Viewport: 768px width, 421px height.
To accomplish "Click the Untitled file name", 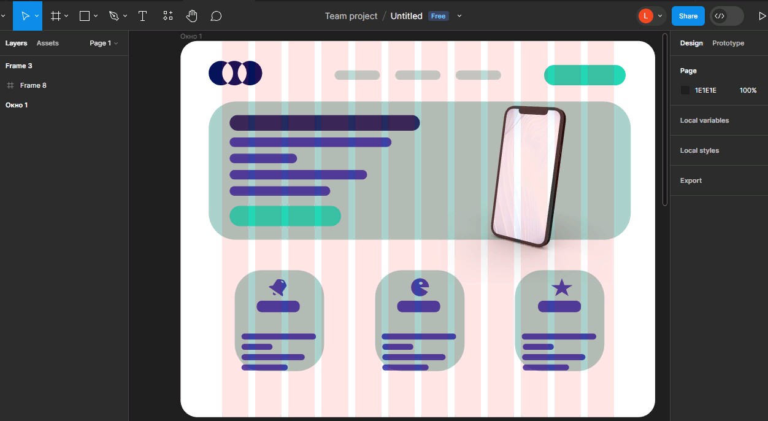I will (x=406, y=16).
